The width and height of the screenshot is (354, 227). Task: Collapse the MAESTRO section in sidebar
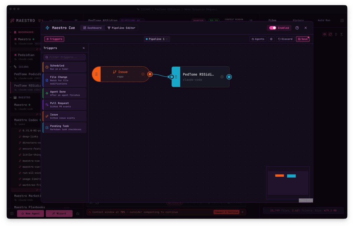pyautogui.click(x=11, y=97)
